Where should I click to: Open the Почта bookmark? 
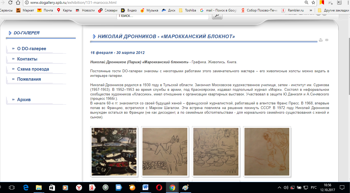(45, 10)
